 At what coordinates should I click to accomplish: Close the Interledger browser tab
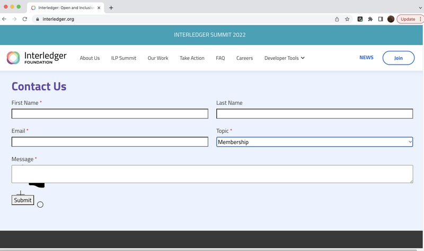pyautogui.click(x=99, y=7)
